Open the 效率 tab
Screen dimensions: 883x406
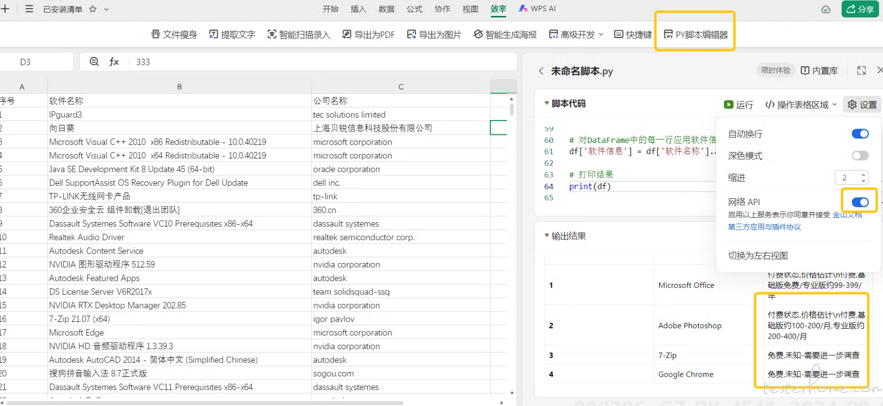[498, 9]
